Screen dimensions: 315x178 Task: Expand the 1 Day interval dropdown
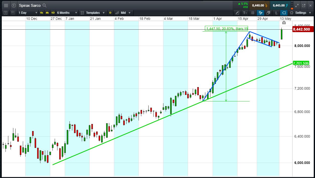[x=28, y=13]
